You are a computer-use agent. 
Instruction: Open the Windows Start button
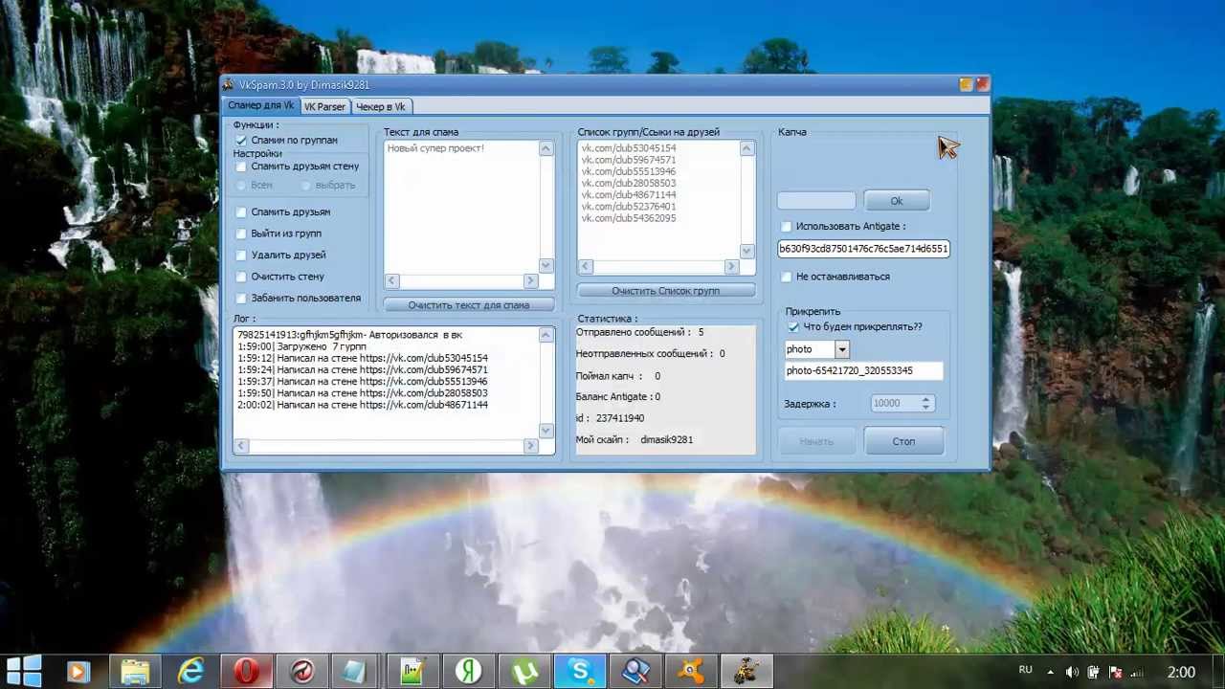[x=23, y=671]
